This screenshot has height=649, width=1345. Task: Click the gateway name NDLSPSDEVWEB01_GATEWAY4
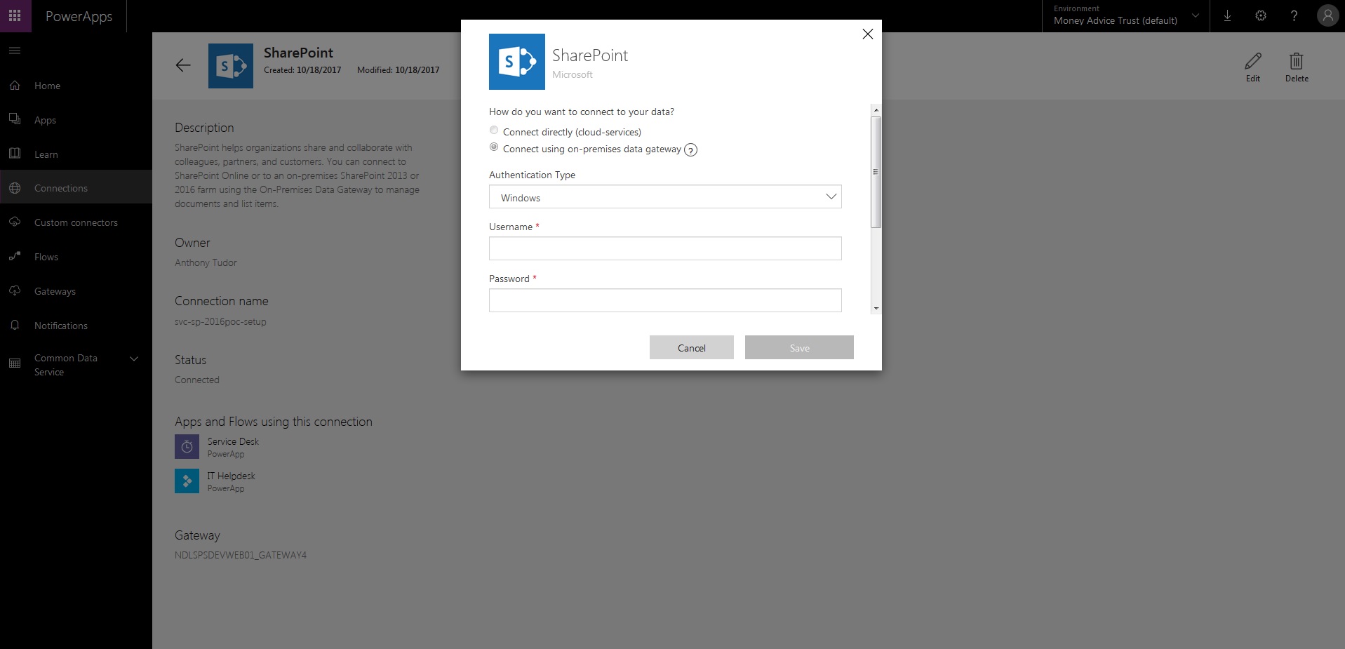pos(241,555)
